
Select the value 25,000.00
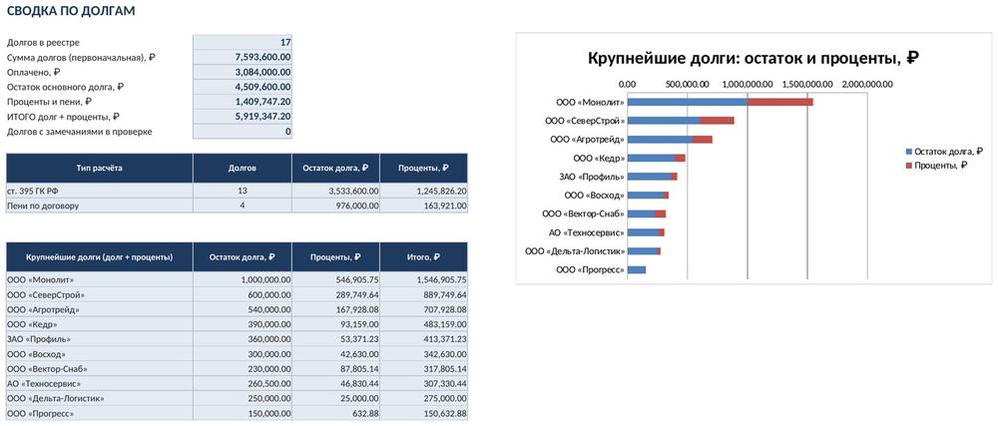[336, 399]
